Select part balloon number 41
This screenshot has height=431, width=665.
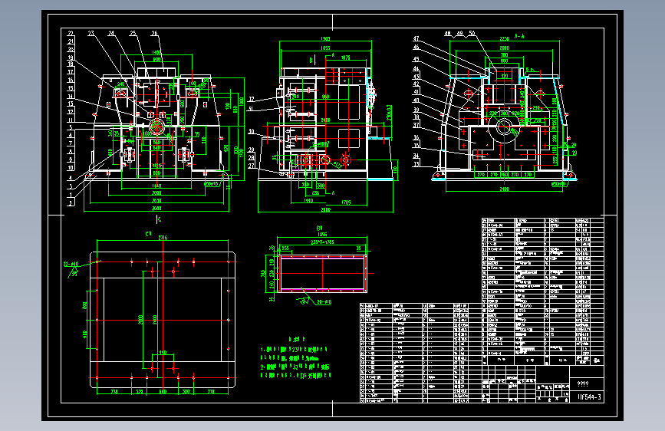(416, 92)
